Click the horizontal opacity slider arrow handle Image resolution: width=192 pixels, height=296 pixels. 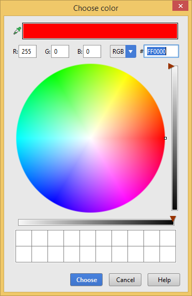[x=173, y=219]
